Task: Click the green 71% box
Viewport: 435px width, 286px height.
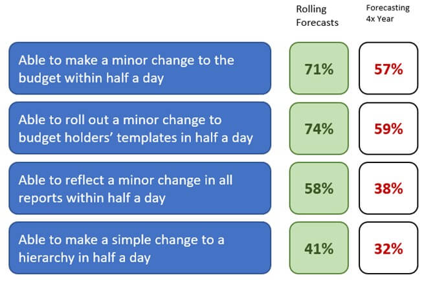Action: click(319, 68)
